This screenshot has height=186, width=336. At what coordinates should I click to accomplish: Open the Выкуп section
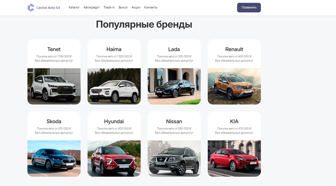(123, 8)
